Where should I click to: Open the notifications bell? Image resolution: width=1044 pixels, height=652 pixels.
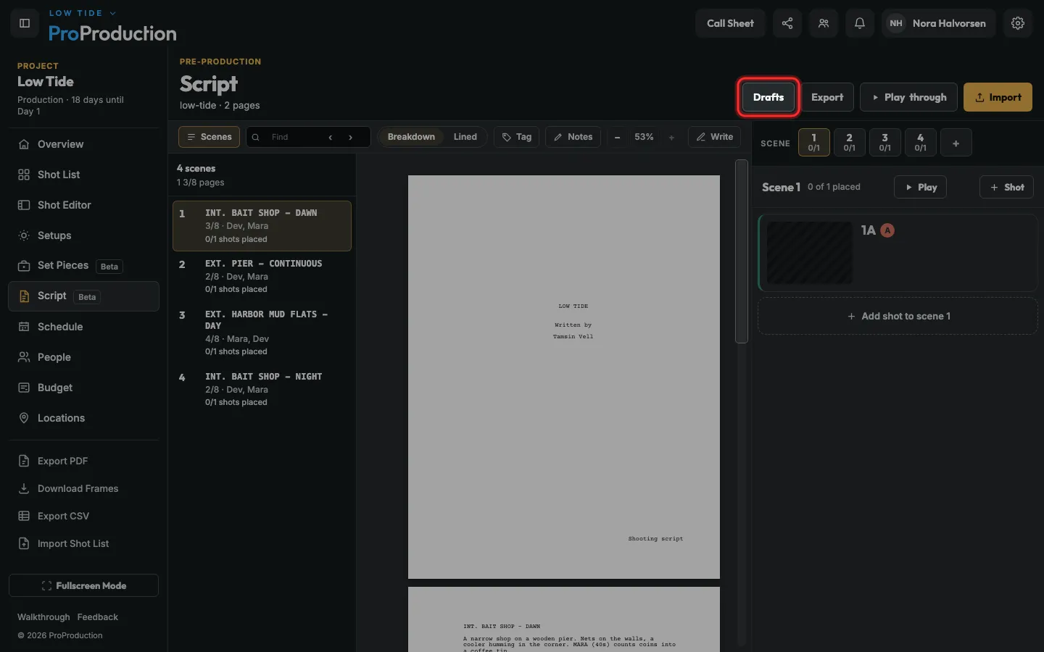click(860, 23)
